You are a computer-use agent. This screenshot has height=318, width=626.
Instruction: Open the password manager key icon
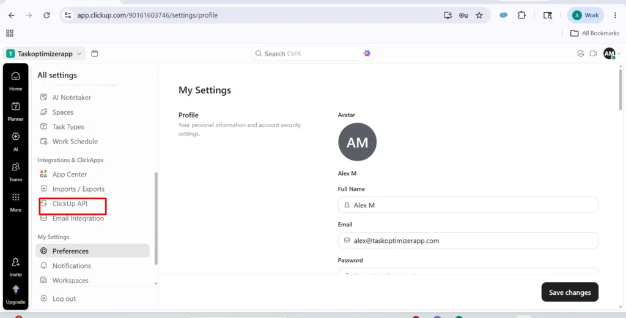coord(463,15)
